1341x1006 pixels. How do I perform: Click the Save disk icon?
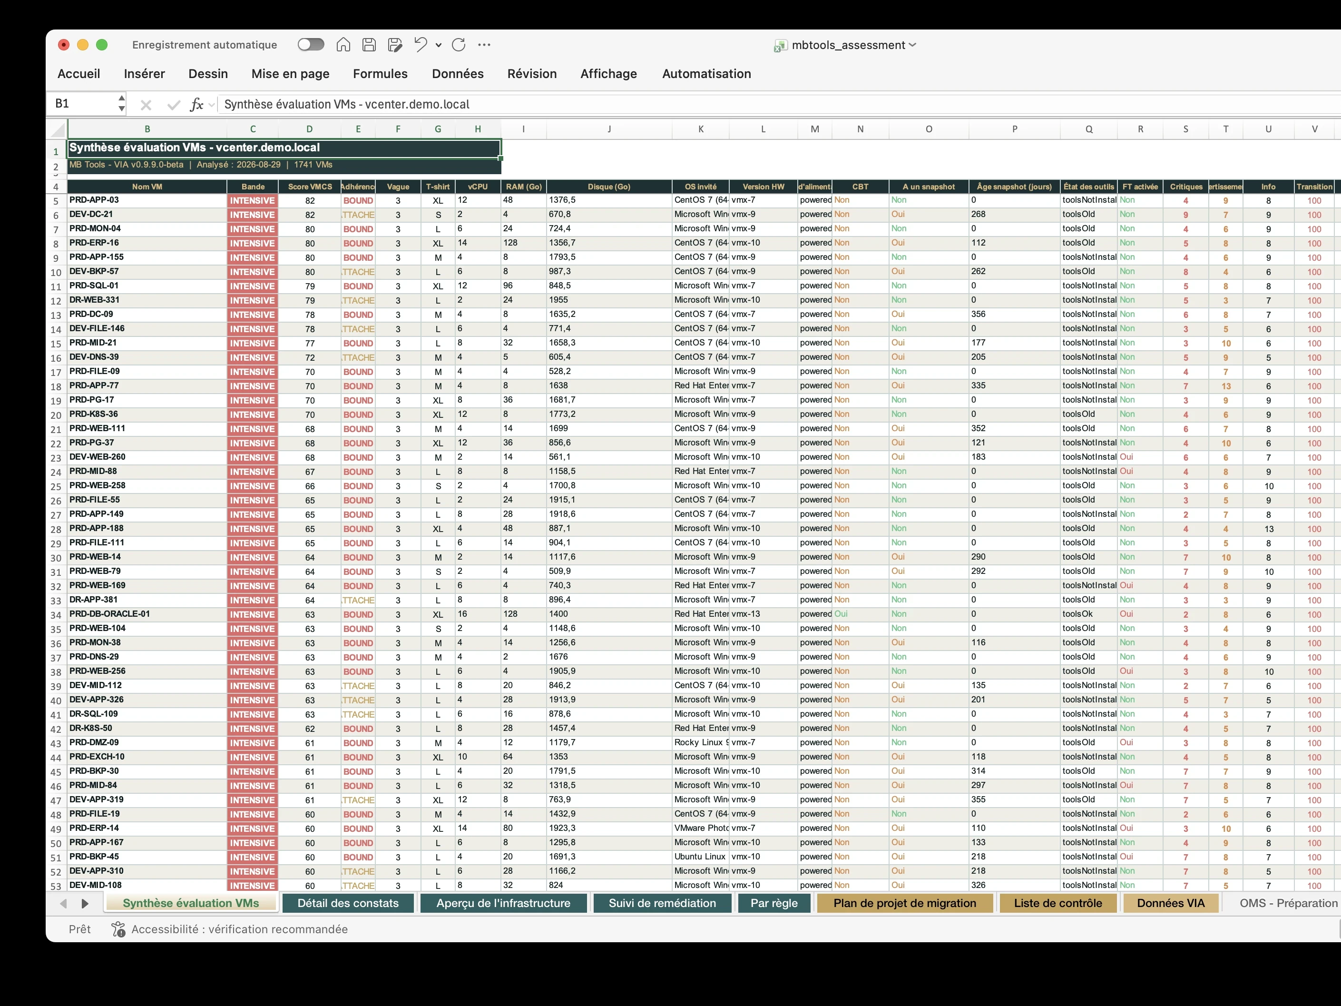tap(369, 44)
